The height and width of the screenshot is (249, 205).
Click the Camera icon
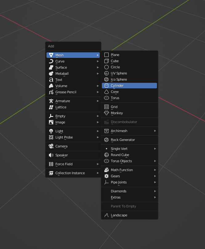(51, 146)
